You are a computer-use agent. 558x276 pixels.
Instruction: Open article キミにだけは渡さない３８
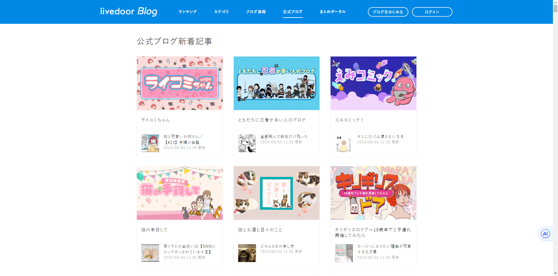380,137
